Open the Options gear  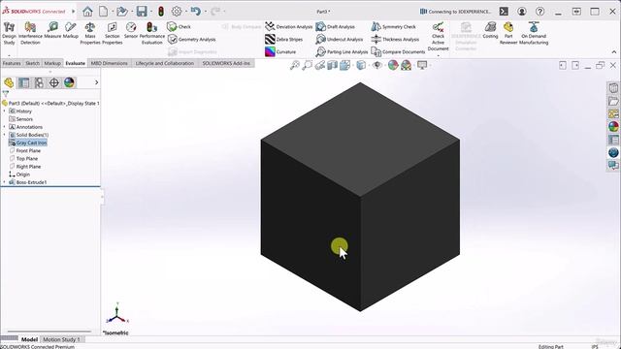(177, 12)
